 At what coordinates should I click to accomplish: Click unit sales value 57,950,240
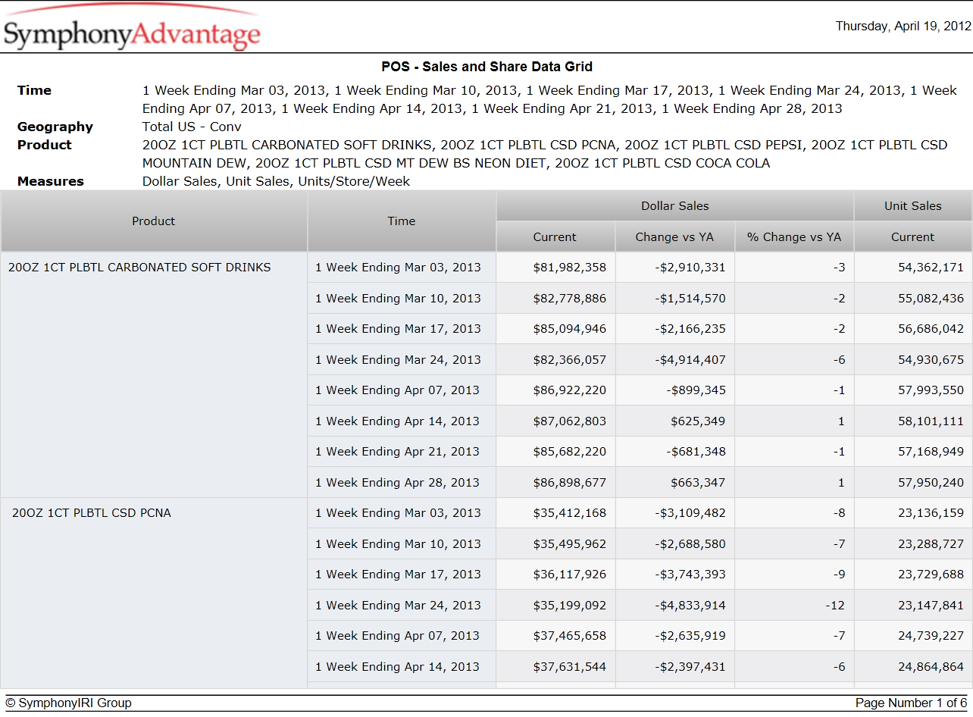tap(931, 483)
